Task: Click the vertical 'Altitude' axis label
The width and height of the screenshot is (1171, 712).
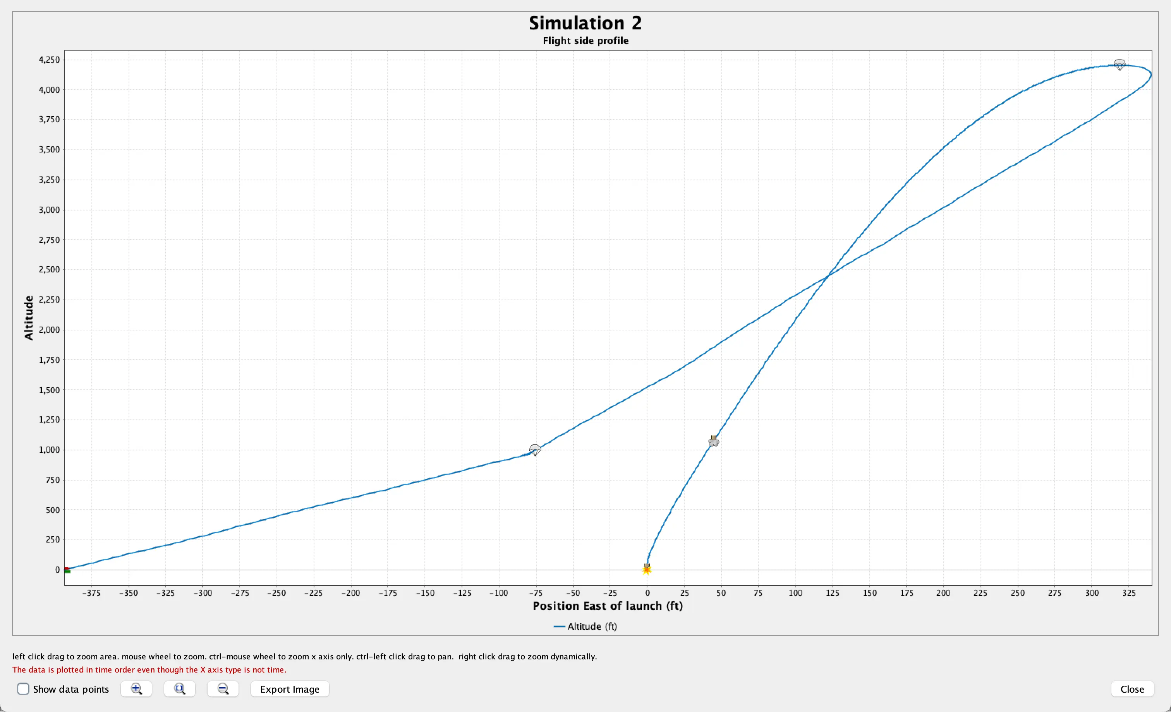Action: click(29, 318)
